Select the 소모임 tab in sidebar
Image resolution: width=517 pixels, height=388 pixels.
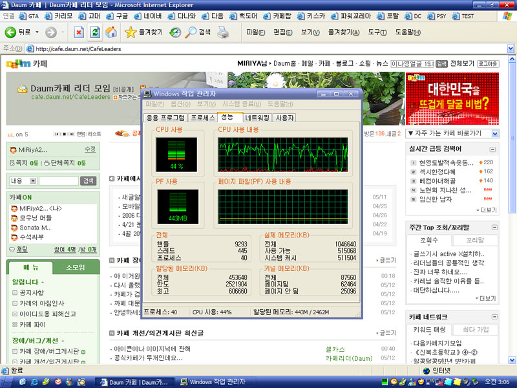76,267
